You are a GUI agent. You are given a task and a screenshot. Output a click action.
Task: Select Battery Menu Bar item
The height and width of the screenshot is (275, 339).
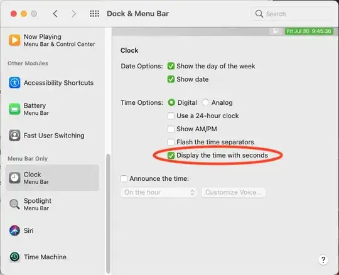(x=52, y=109)
